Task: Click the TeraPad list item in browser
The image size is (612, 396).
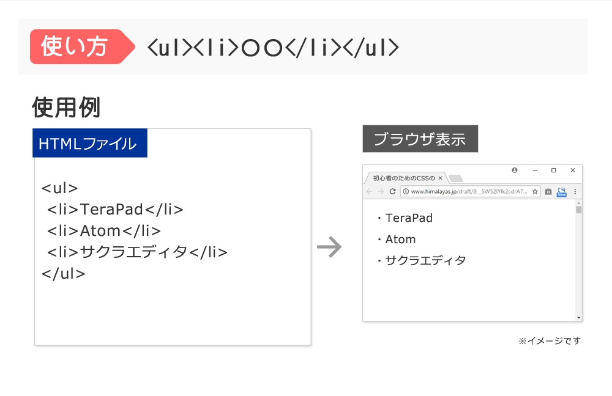Action: coord(405,218)
